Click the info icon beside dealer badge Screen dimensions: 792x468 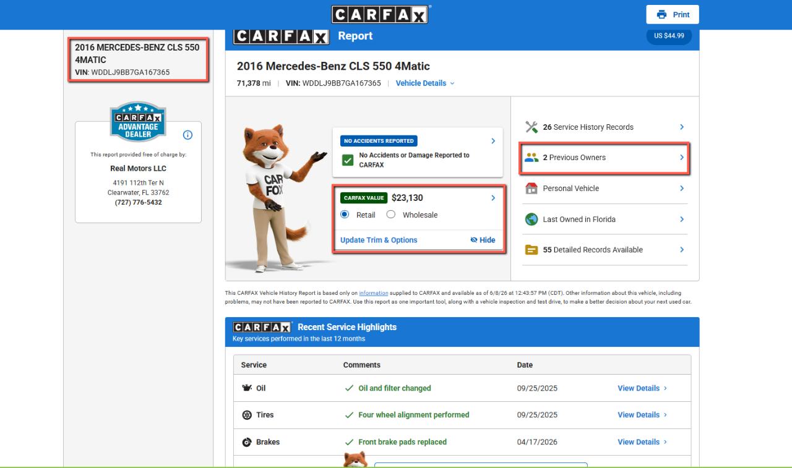point(187,135)
